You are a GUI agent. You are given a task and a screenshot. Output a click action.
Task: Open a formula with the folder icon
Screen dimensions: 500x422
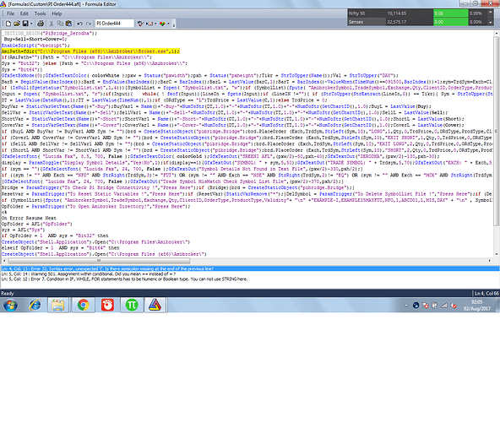(17, 24)
